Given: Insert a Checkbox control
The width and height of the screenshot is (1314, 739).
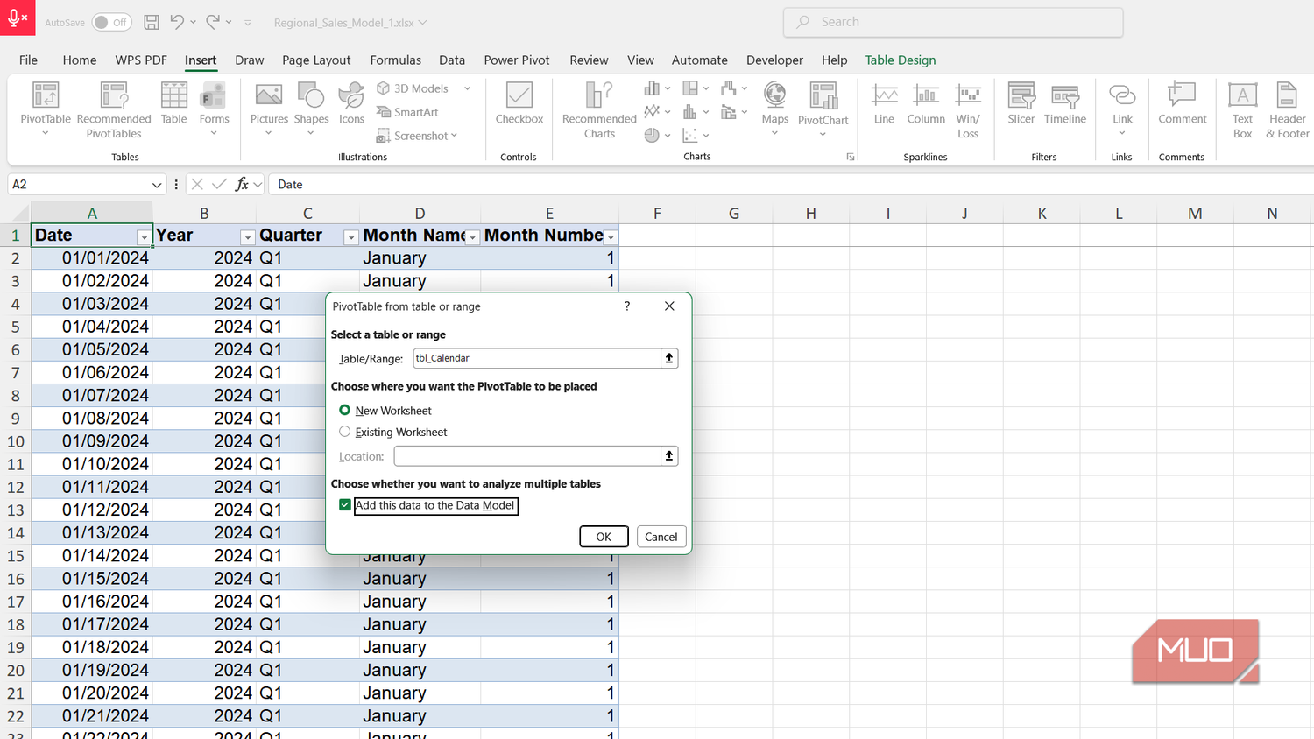Looking at the screenshot, I should [519, 103].
